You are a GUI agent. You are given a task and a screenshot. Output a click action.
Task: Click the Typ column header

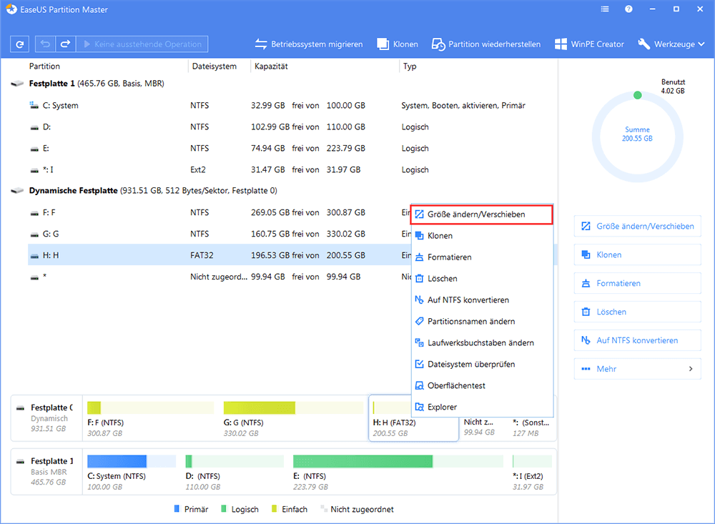[410, 66]
